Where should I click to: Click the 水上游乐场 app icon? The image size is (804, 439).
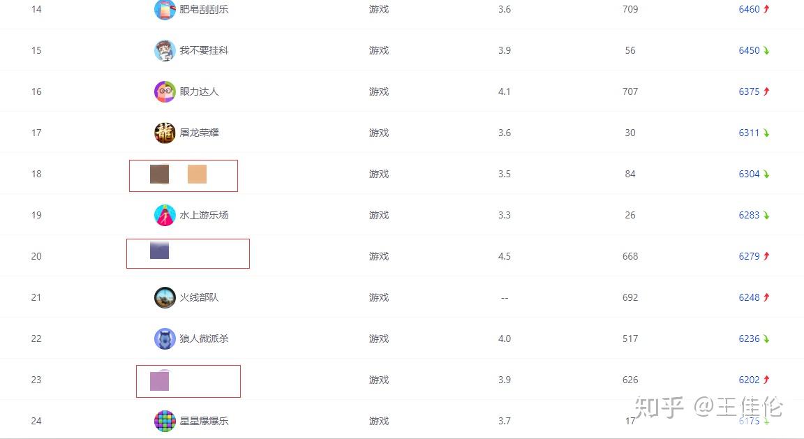pos(165,215)
